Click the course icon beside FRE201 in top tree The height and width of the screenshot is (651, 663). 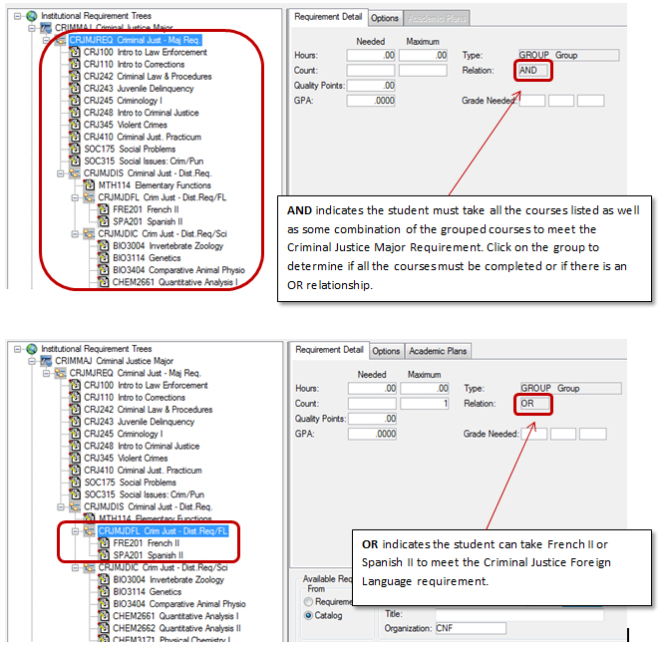104,209
